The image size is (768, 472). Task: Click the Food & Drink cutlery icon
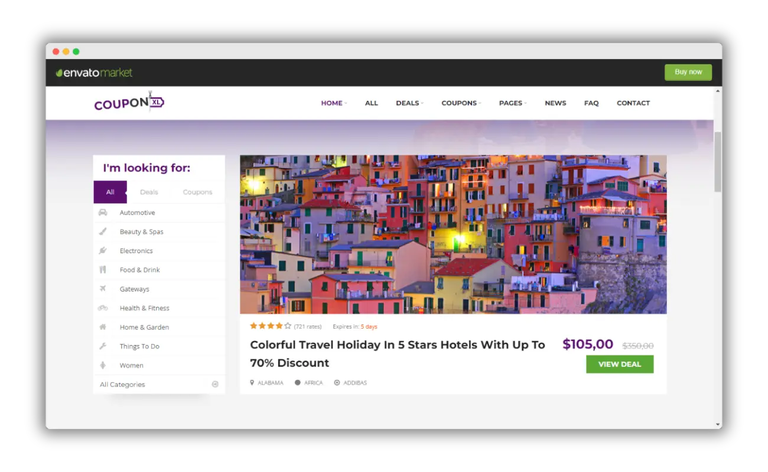[103, 270]
